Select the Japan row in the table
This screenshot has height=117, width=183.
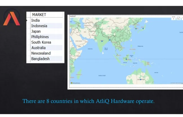click(46, 31)
